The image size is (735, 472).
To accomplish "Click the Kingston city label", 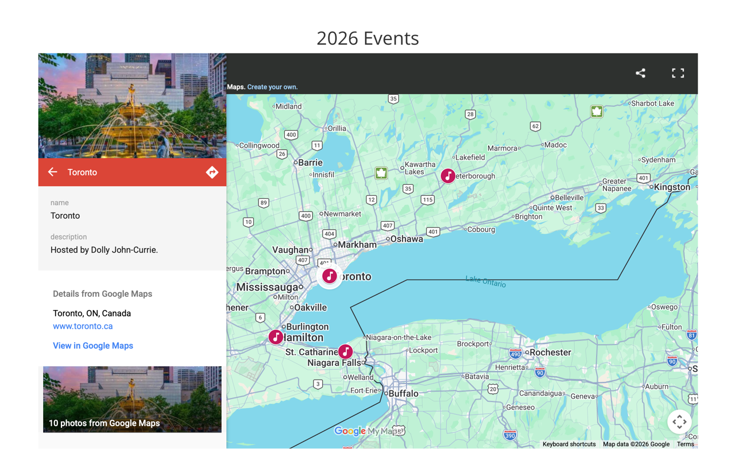I will coord(672,187).
